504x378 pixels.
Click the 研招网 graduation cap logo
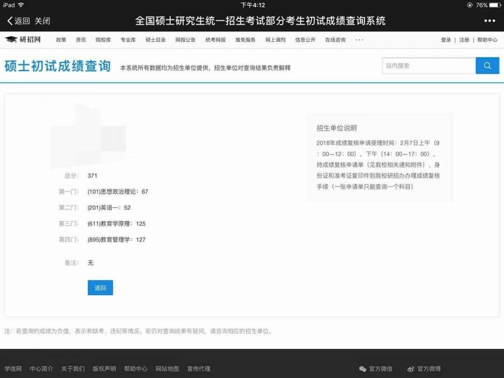click(x=11, y=40)
